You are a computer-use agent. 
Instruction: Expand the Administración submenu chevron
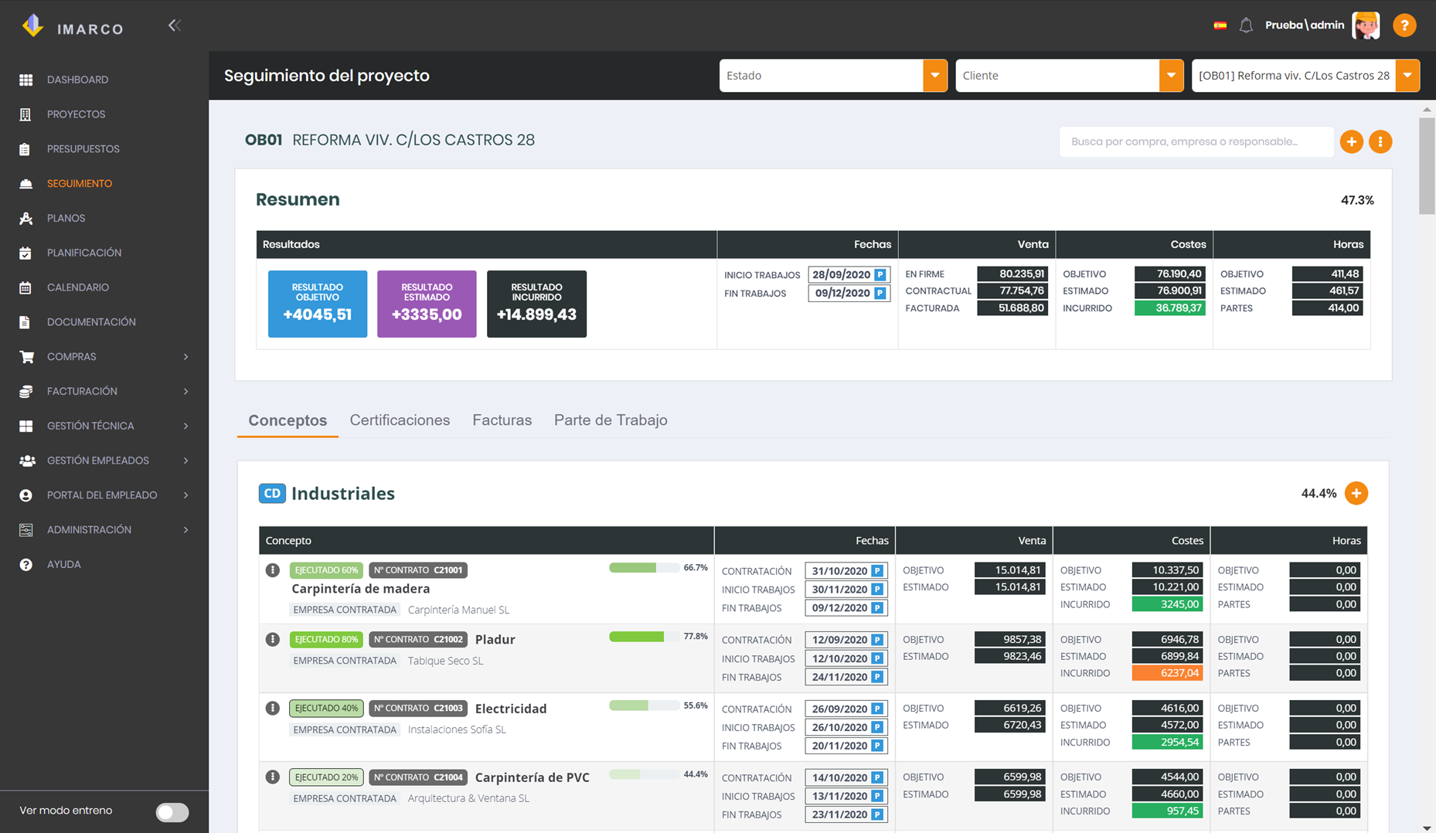(186, 529)
